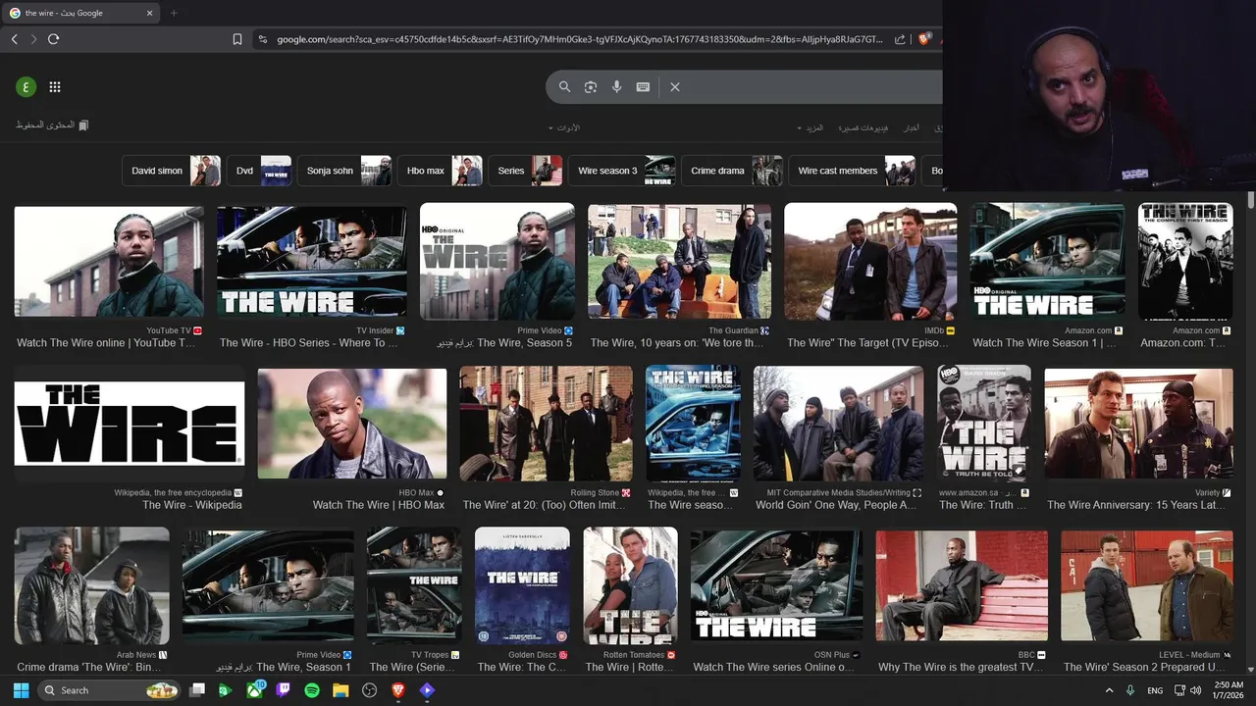Open Task View from the taskbar
Image resolution: width=1256 pixels, height=706 pixels.
197,690
